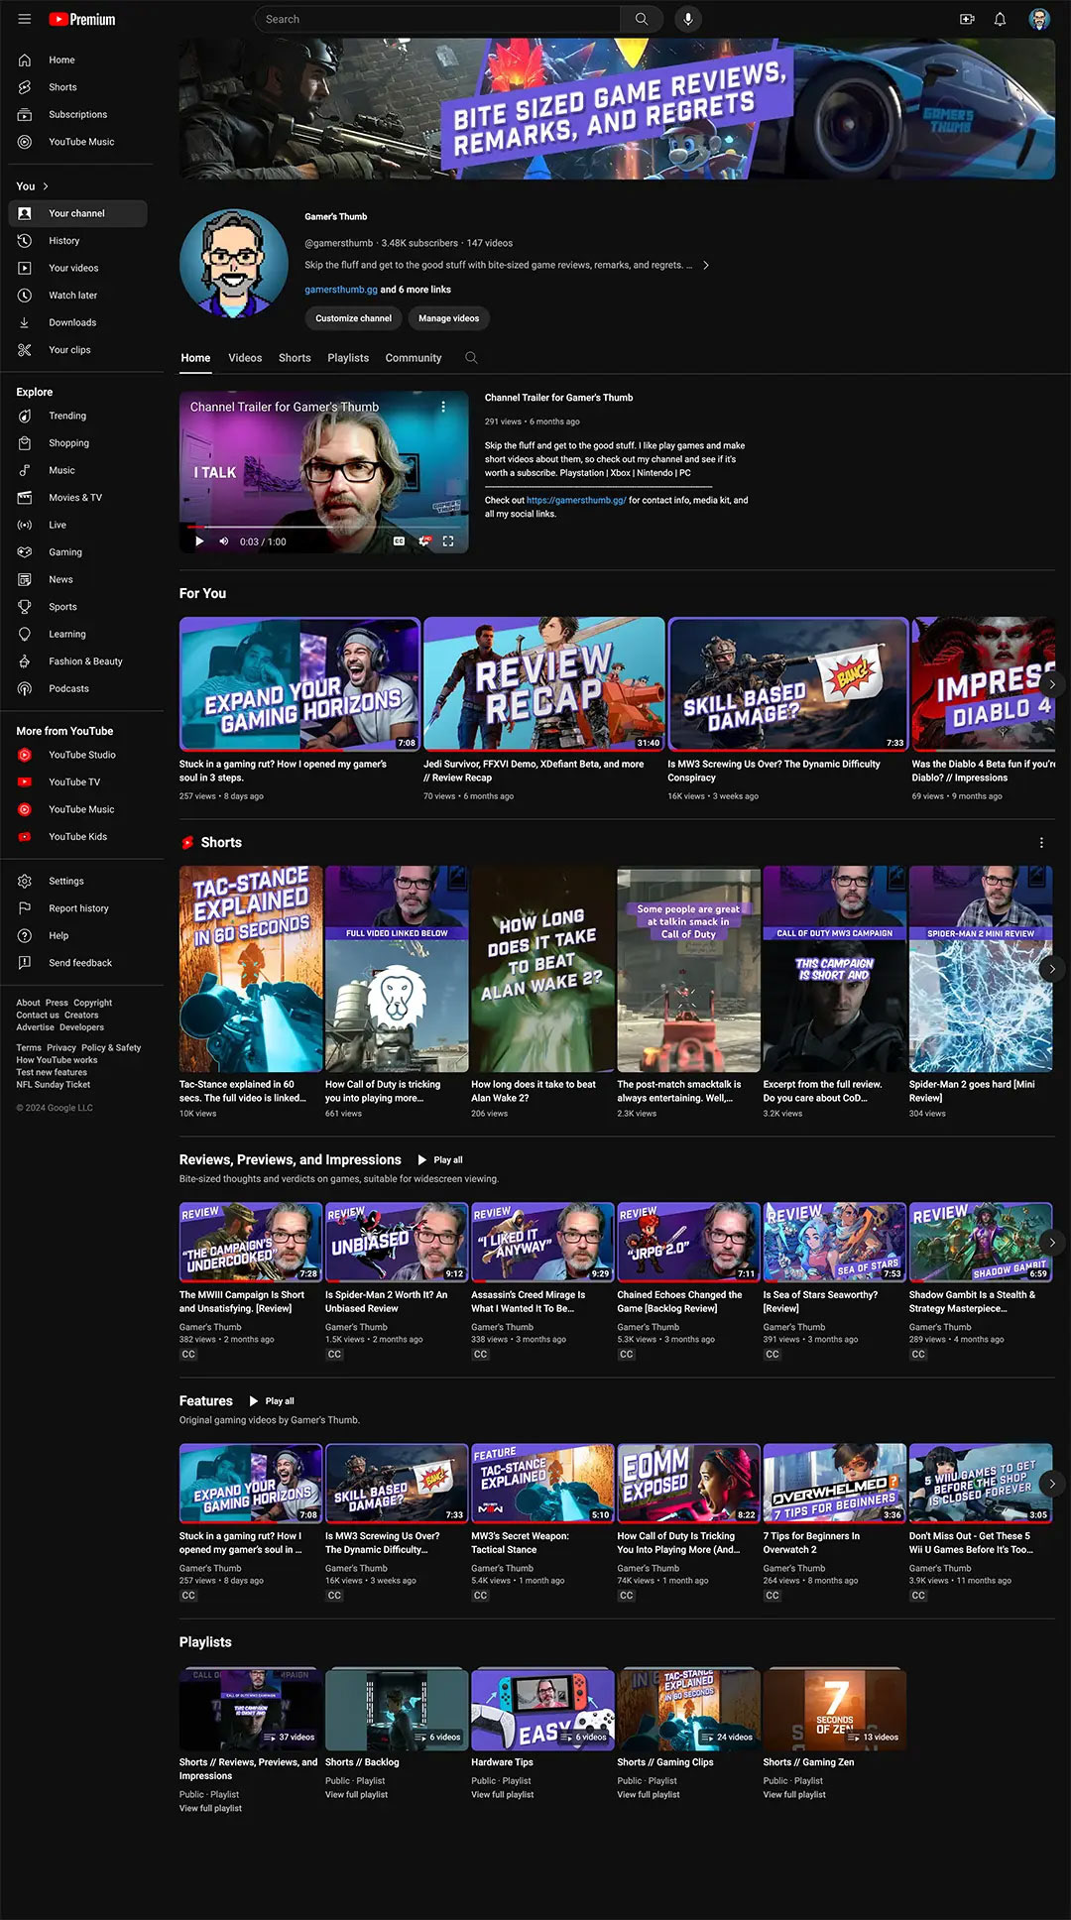Enter fullscreen on channel trailer
The height and width of the screenshot is (1920, 1071).
coord(448,541)
